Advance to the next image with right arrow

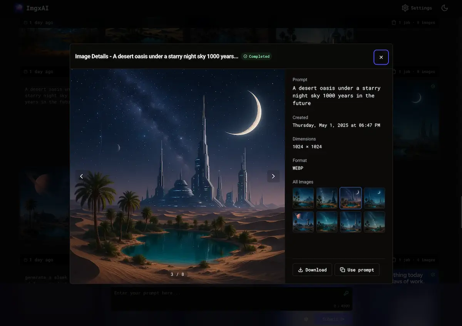(x=273, y=176)
